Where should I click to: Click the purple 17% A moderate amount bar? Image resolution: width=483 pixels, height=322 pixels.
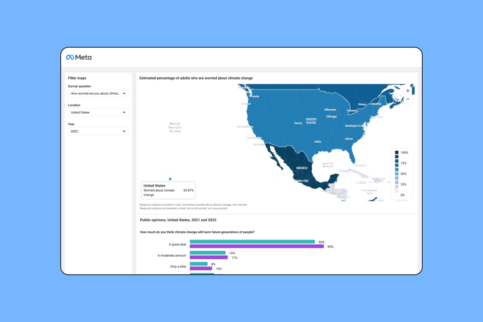[x=209, y=257]
